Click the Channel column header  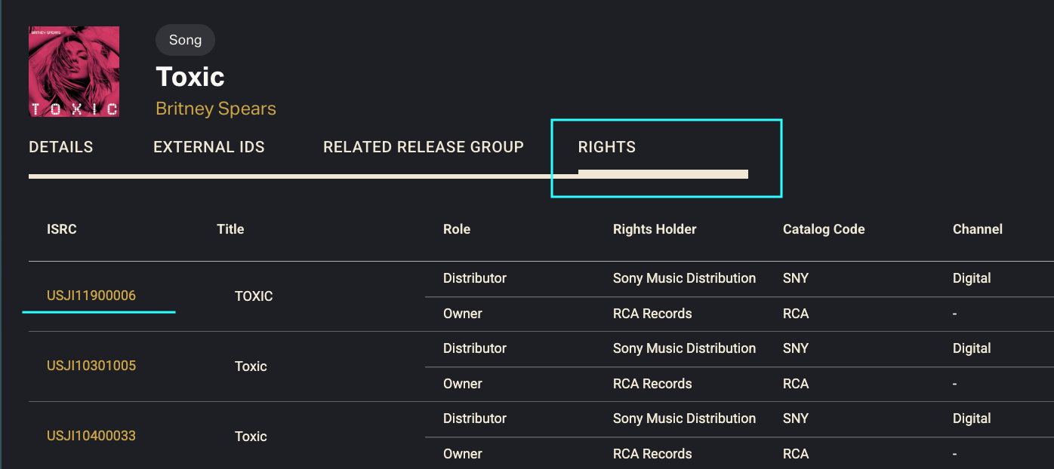click(x=978, y=229)
